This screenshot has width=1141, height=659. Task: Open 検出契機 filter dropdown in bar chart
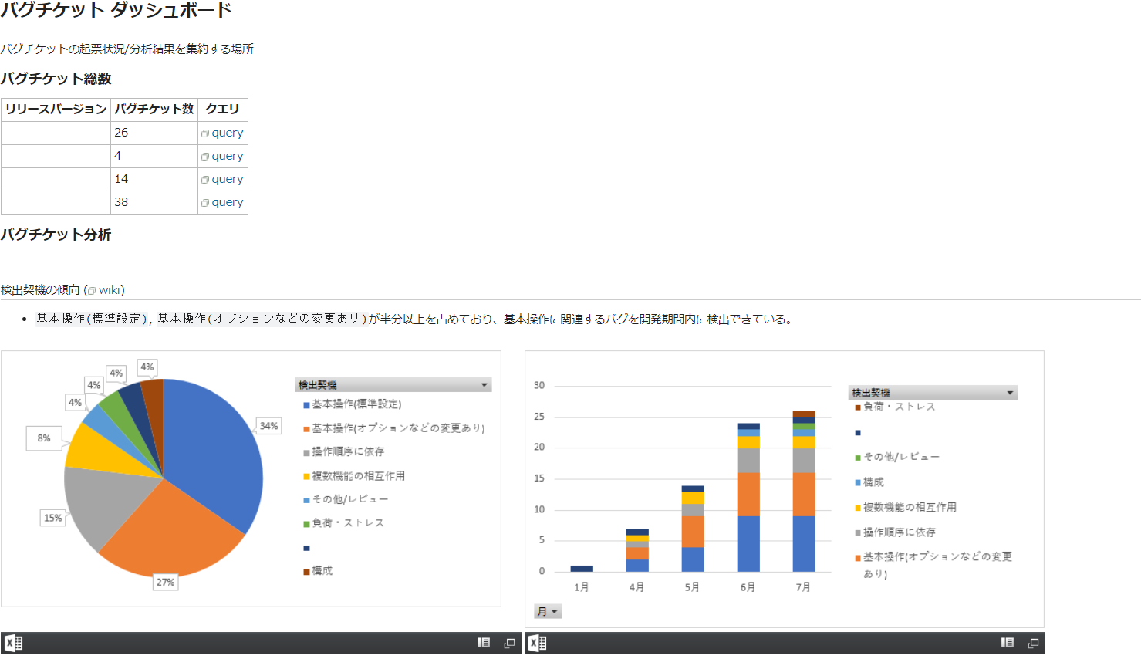tap(1010, 393)
